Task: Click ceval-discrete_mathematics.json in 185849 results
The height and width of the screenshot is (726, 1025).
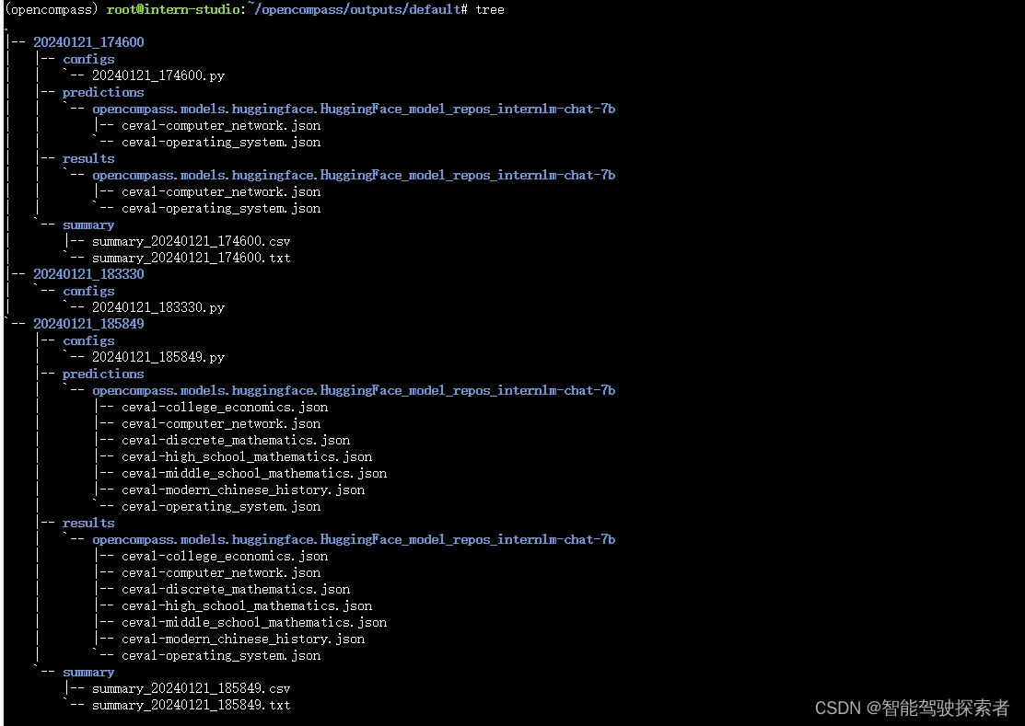Action: click(x=236, y=590)
